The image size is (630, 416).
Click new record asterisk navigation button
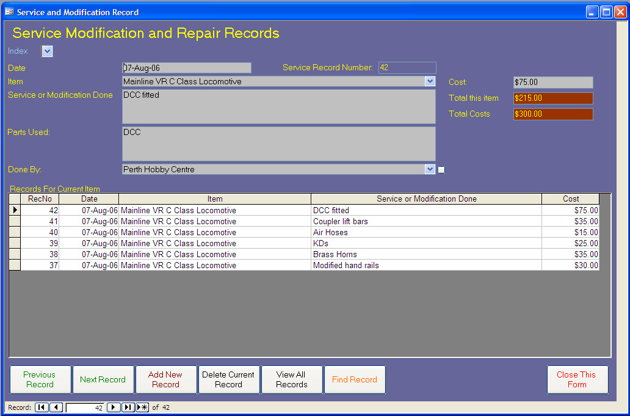[x=142, y=407]
